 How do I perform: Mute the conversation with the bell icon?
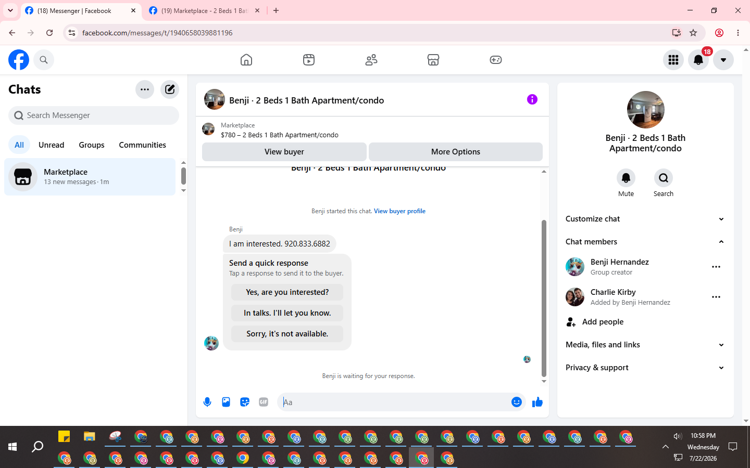point(626,178)
